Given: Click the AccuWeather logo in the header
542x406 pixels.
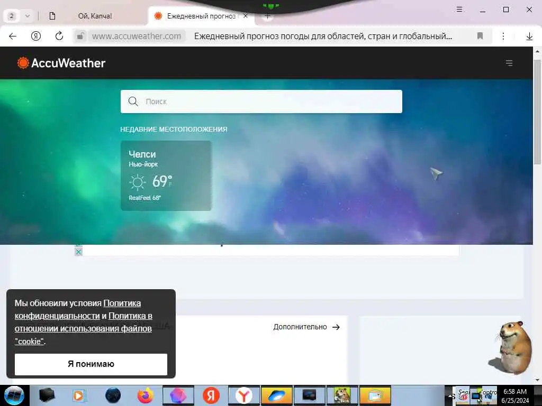Looking at the screenshot, I should coord(61,63).
